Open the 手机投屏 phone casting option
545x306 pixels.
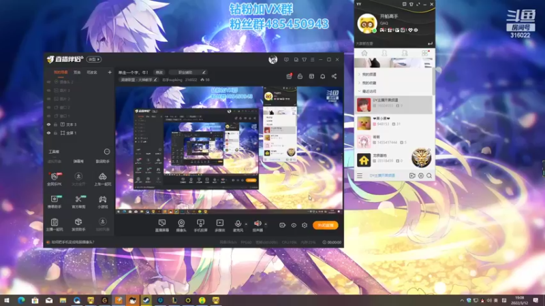200,226
